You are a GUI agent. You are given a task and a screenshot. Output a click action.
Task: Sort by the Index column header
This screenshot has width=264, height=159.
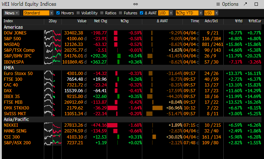tap(8, 21)
